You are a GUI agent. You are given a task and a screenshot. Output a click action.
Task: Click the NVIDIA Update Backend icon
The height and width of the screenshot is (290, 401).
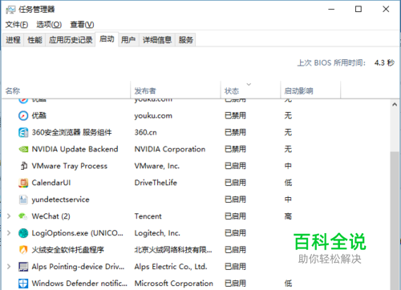click(x=23, y=149)
